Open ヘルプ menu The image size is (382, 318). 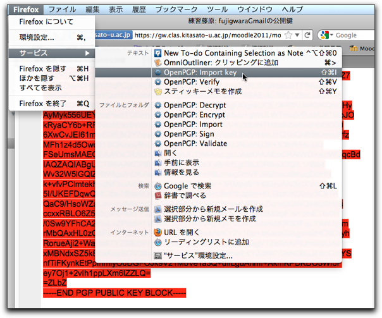click(292, 9)
